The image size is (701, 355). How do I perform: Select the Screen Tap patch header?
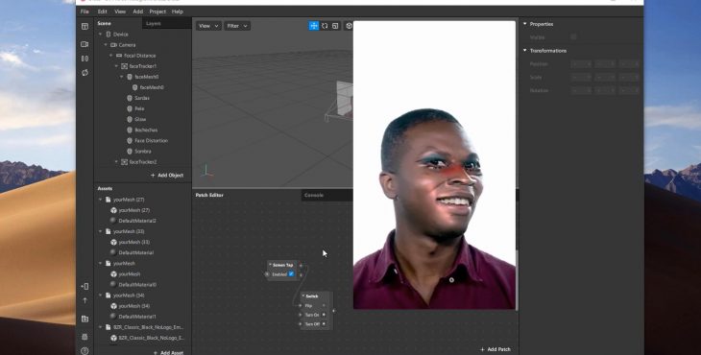pyautogui.click(x=282, y=265)
